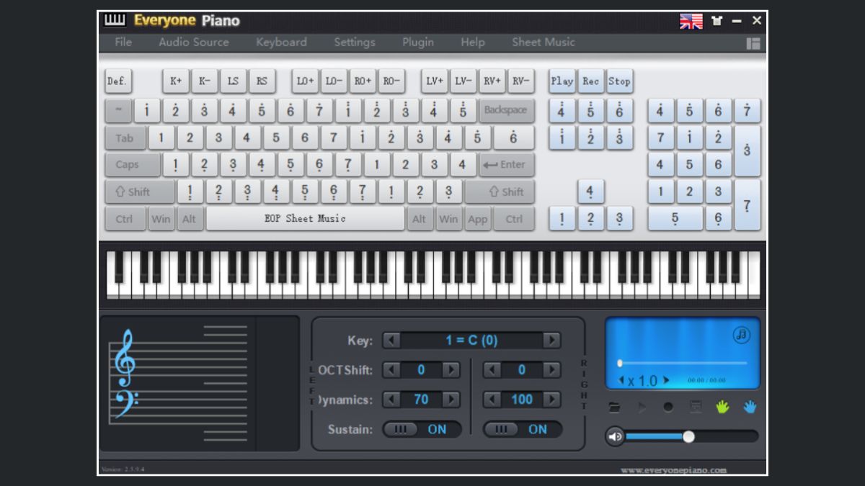The width and height of the screenshot is (865, 486).
Task: Click the Play button
Action: point(562,81)
